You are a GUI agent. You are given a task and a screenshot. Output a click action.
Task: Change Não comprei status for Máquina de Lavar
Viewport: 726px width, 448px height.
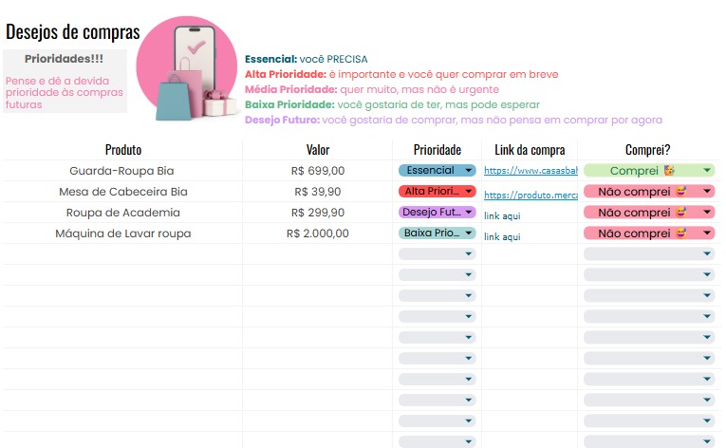(648, 233)
